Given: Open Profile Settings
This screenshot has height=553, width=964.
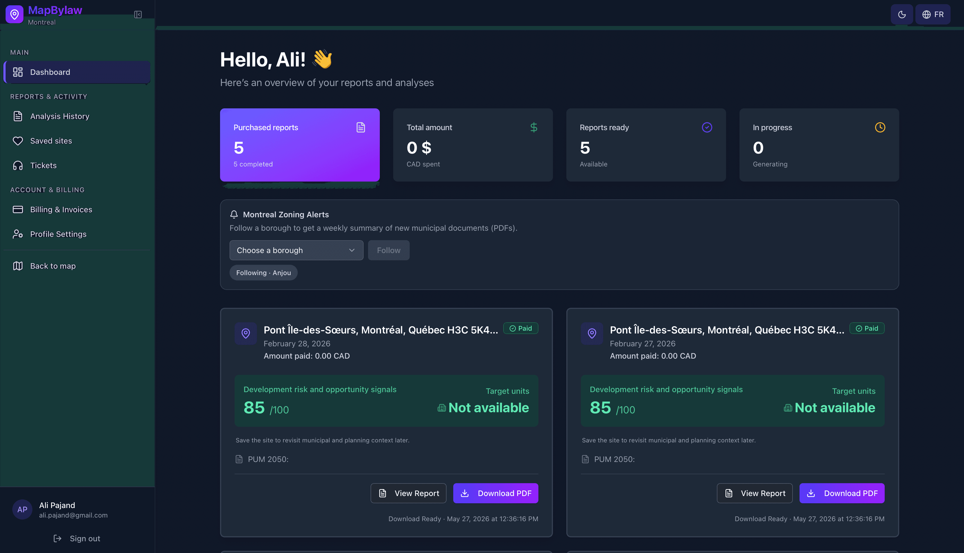Looking at the screenshot, I should pyautogui.click(x=77, y=234).
